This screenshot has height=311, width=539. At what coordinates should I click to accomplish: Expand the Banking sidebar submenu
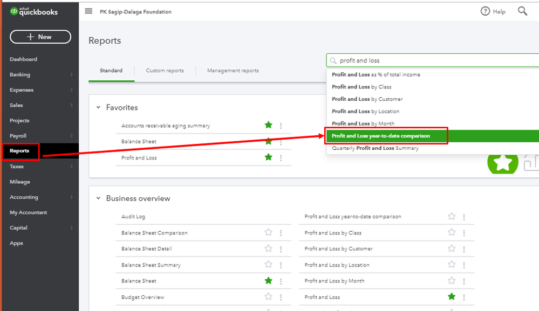point(71,75)
